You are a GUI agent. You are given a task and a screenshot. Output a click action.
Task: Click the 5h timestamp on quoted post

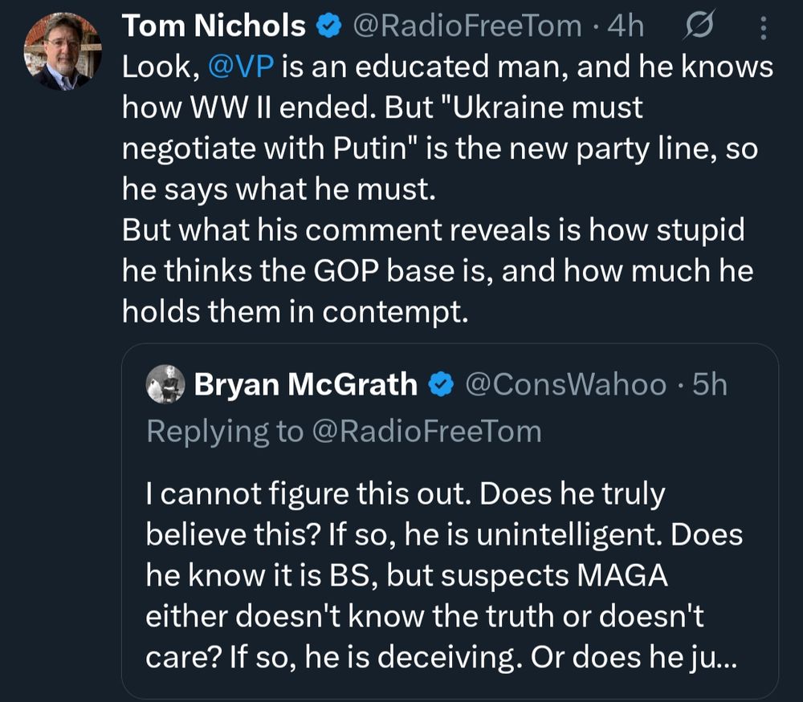tap(710, 385)
